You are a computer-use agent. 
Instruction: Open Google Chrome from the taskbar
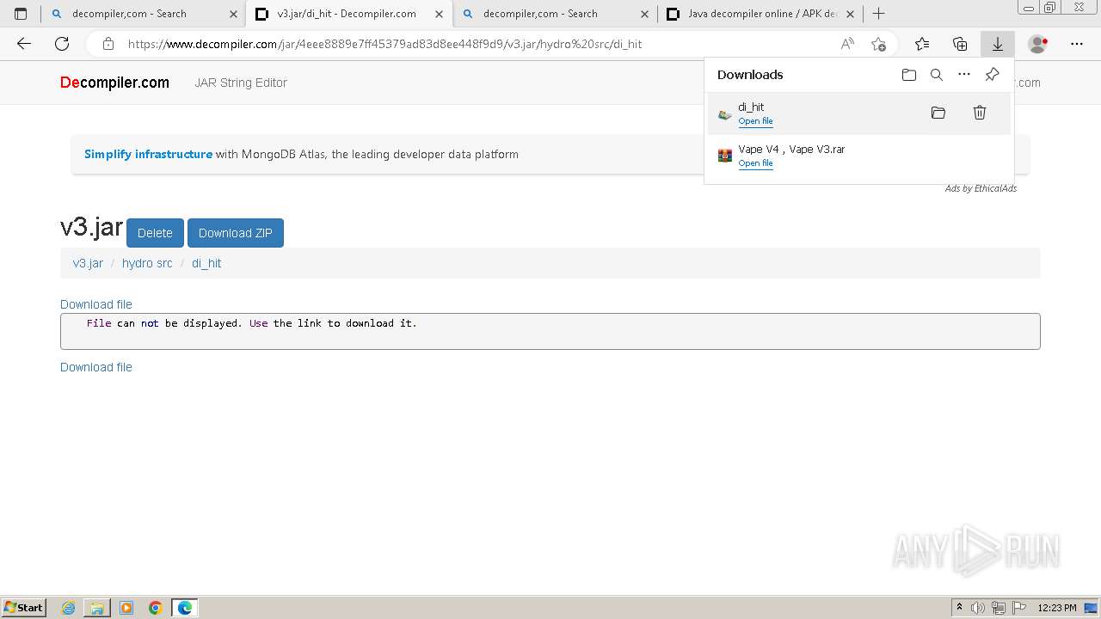pyautogui.click(x=156, y=608)
